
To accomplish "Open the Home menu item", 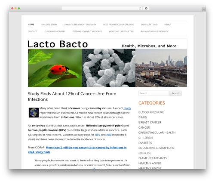I will coord(31,25).
